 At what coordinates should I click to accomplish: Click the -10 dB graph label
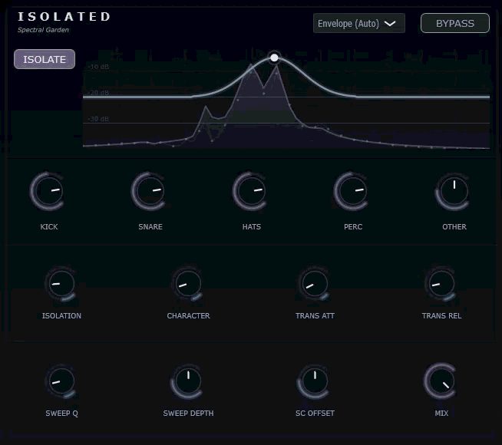[98, 67]
